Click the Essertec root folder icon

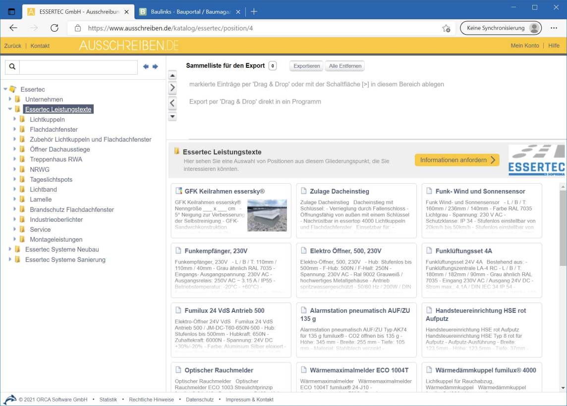point(13,89)
